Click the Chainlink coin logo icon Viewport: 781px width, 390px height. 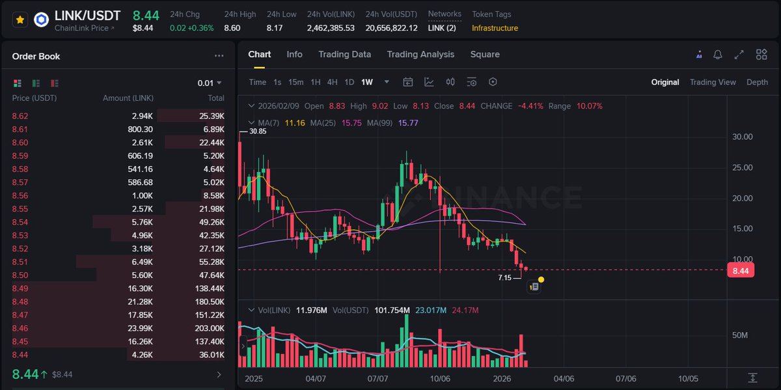[42, 20]
